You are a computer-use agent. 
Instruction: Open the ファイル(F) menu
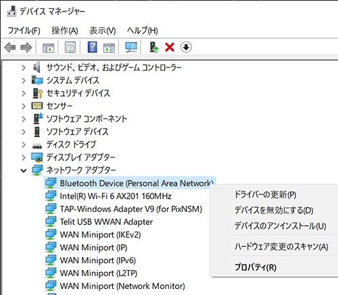pyautogui.click(x=24, y=30)
